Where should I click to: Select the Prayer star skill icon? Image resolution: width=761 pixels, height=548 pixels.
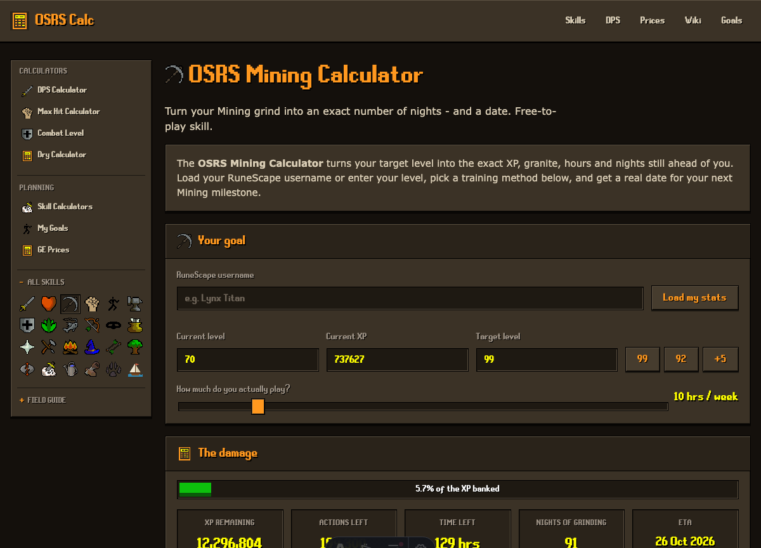coord(27,347)
